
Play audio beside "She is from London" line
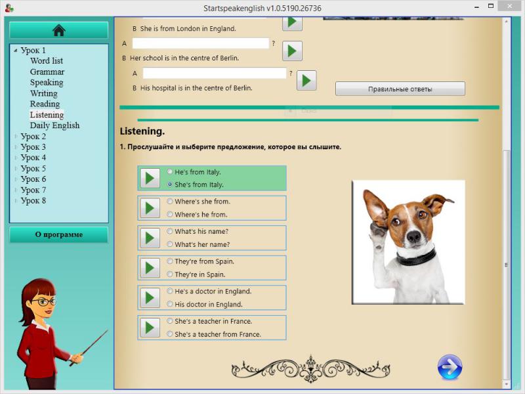[292, 23]
